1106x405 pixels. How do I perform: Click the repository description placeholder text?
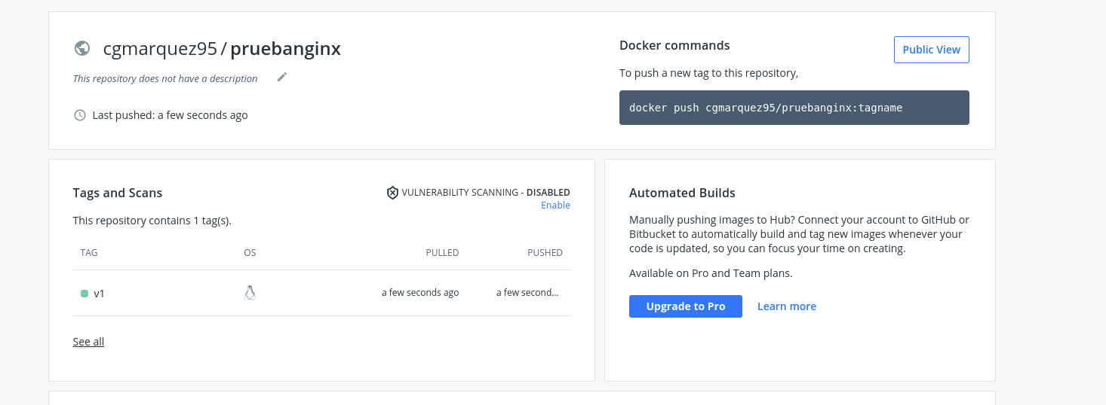(x=165, y=78)
